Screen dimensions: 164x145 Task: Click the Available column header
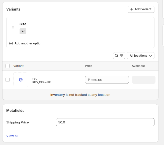click(x=138, y=66)
